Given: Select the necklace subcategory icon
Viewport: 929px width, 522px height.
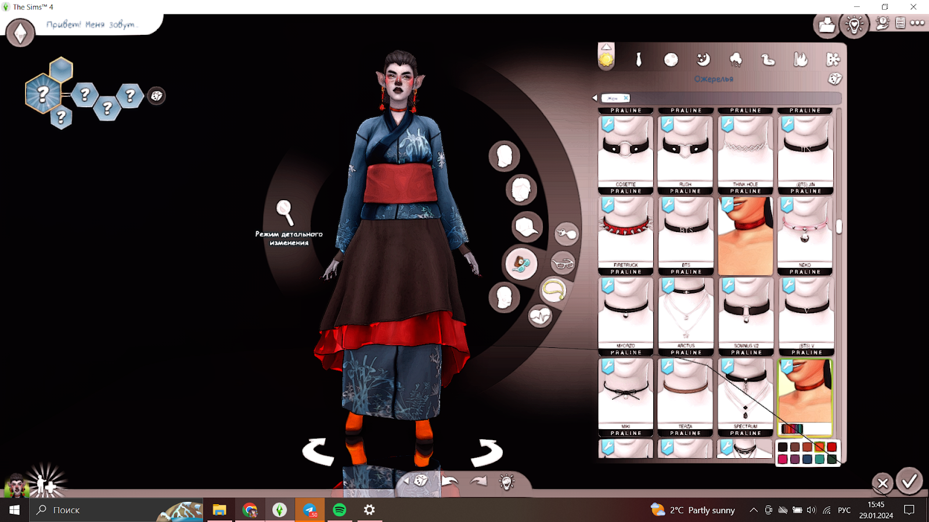Looking at the screenshot, I should [x=553, y=290].
